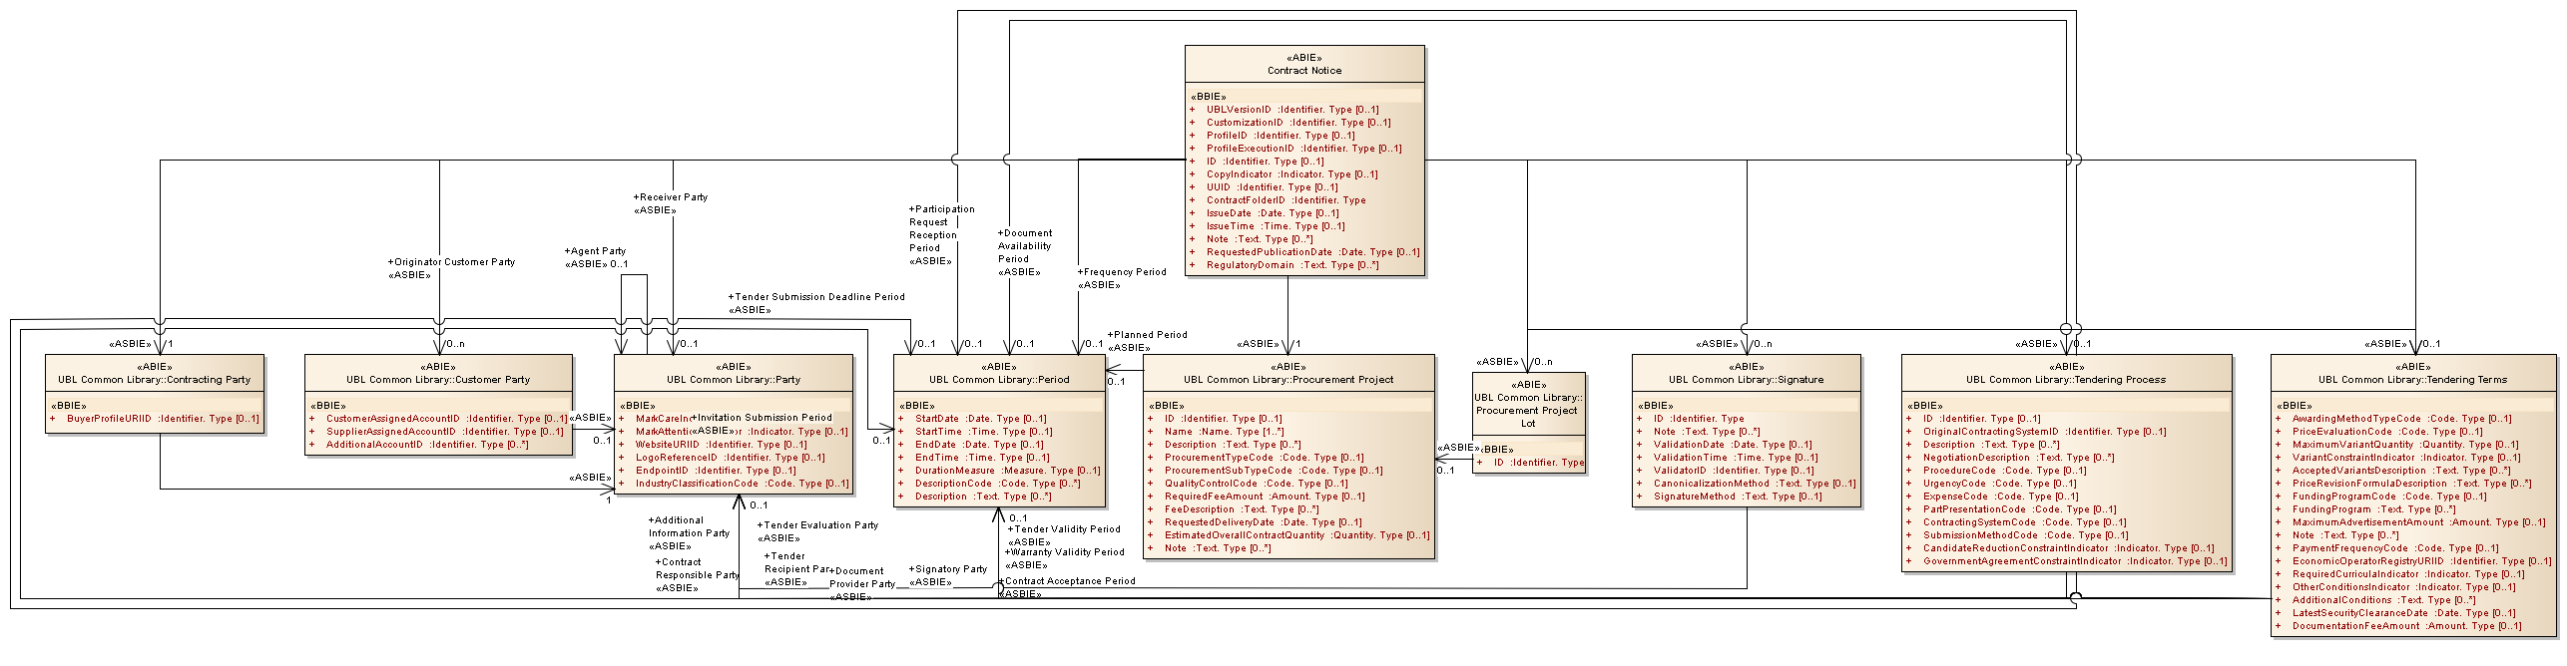Screen dimensions: 2567x666
Task: Click the BuyerProfileURIID attribute
Action: [162, 419]
